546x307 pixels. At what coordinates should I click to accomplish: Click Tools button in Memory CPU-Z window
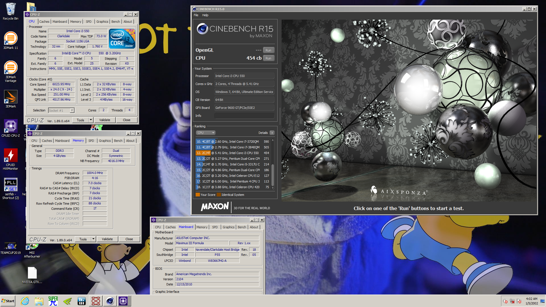point(83,239)
